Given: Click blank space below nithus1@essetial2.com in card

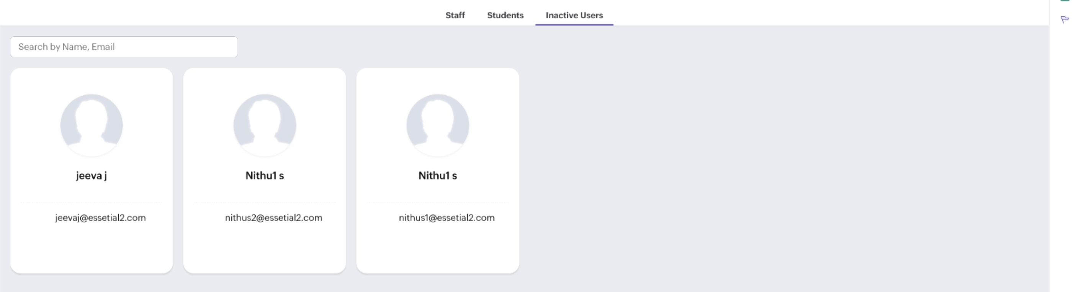Looking at the screenshot, I should point(438,249).
